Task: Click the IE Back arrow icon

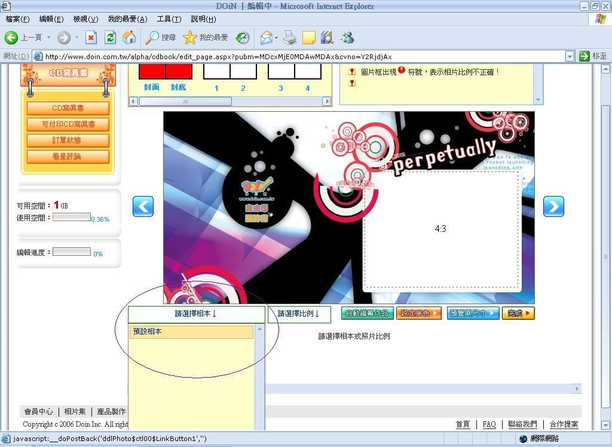Action: tap(11, 38)
